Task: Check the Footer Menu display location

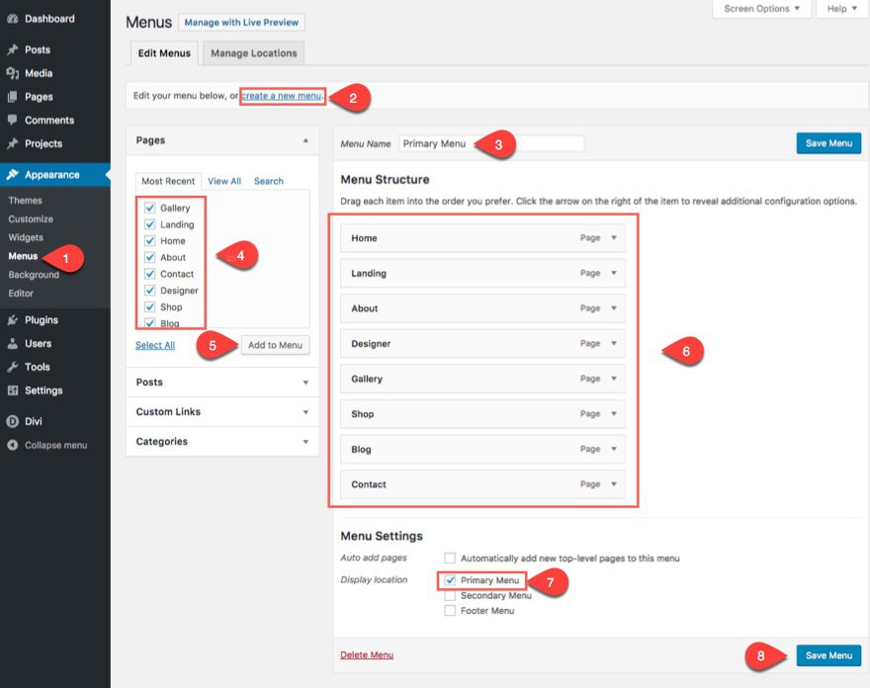Action: pos(450,611)
